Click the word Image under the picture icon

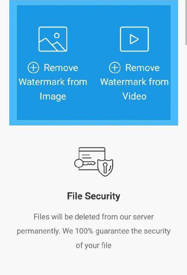tap(53, 97)
